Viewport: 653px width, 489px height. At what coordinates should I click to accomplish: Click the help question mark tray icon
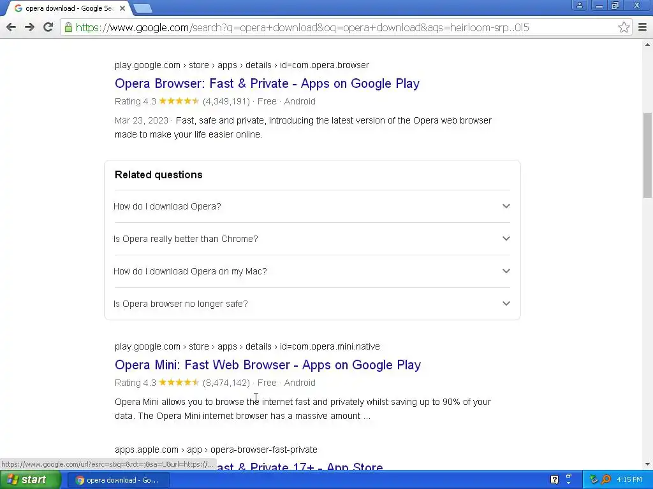point(554,480)
